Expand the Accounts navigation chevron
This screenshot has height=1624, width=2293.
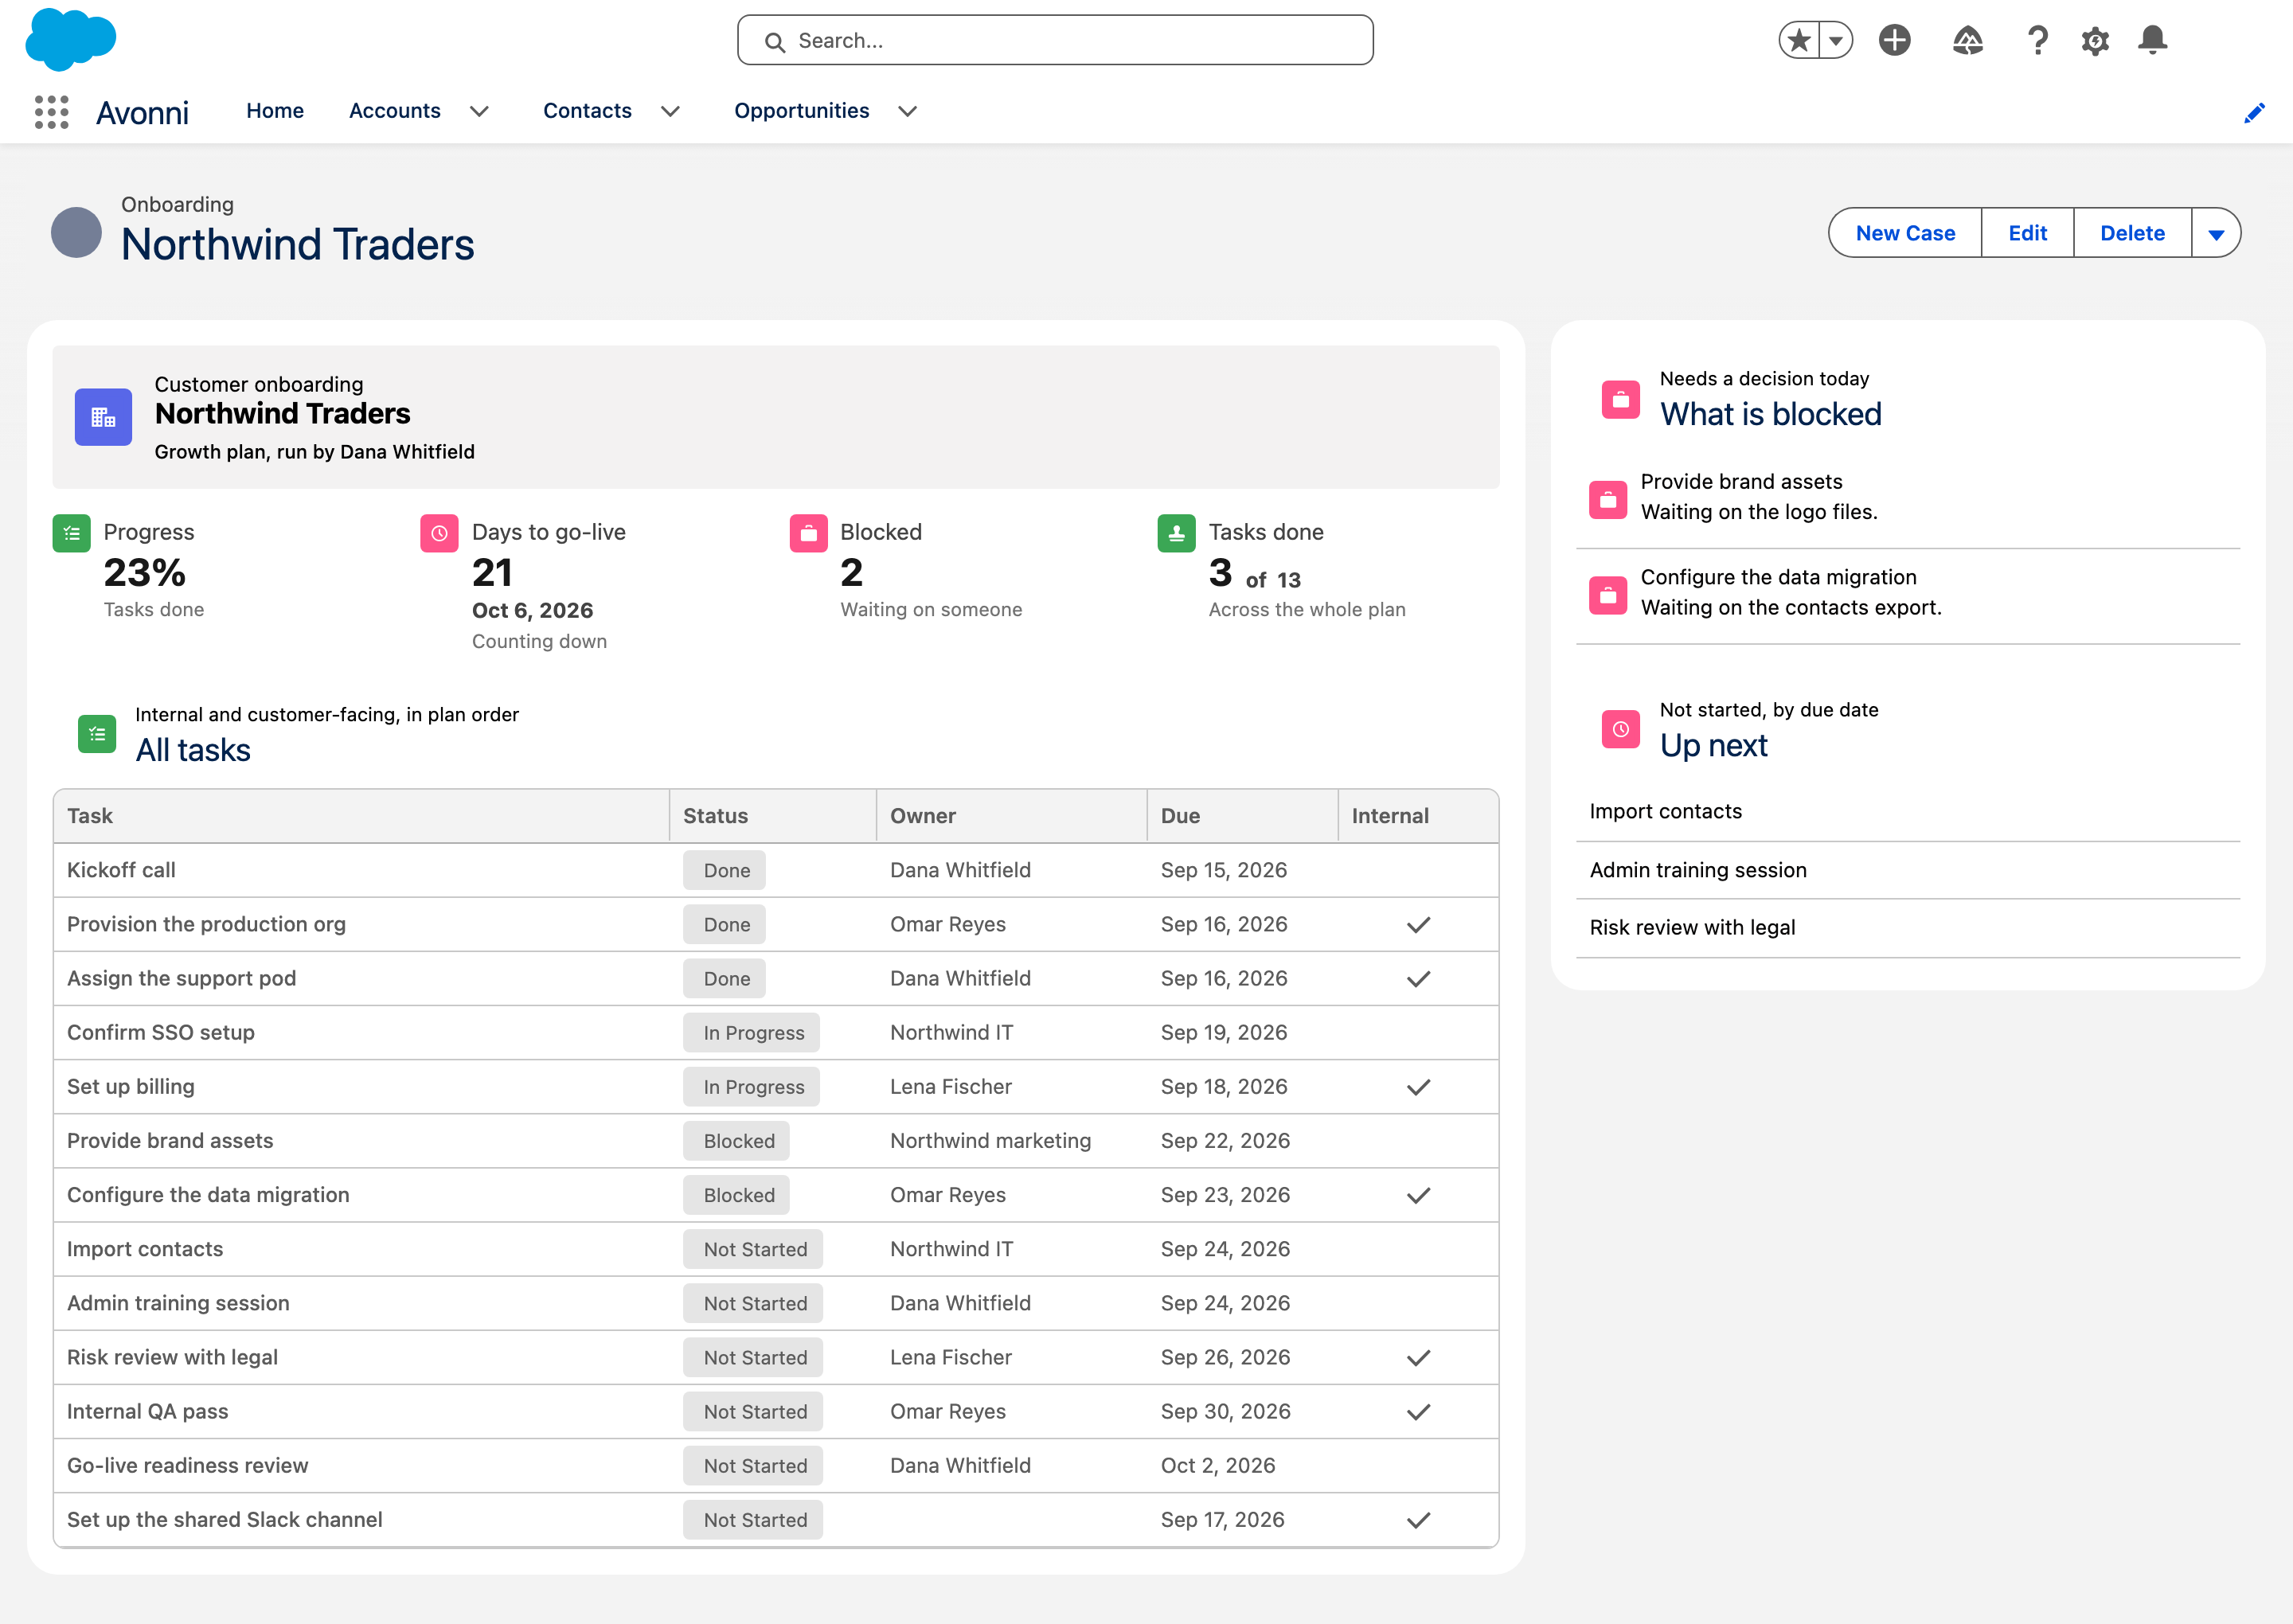point(479,111)
